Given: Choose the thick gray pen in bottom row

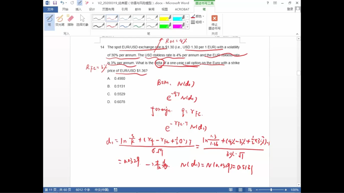Looking at the screenshot, I should 152,26.
